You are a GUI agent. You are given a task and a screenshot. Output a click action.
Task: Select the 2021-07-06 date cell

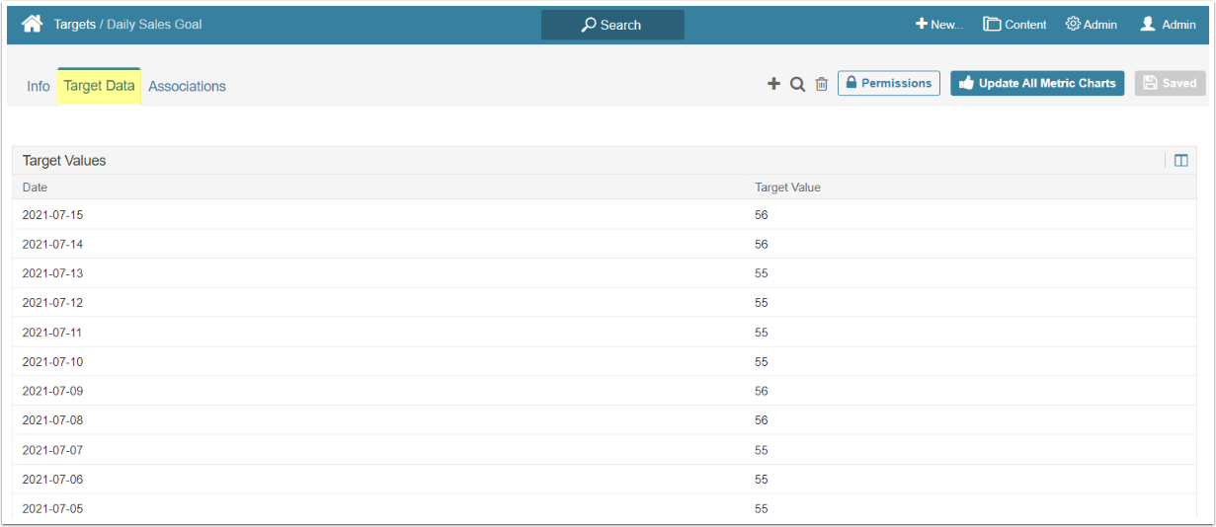[52, 480]
